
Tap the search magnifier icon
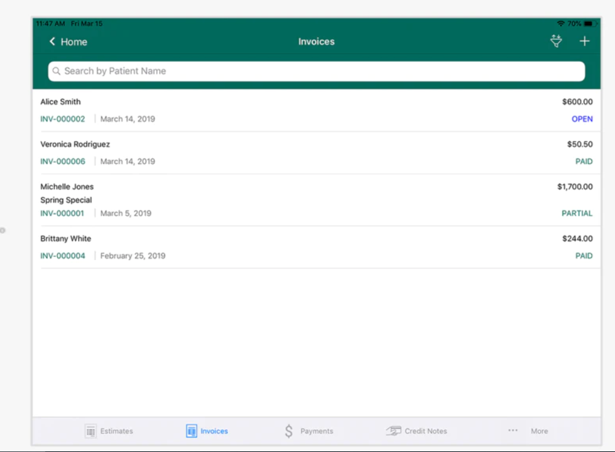[56, 71]
